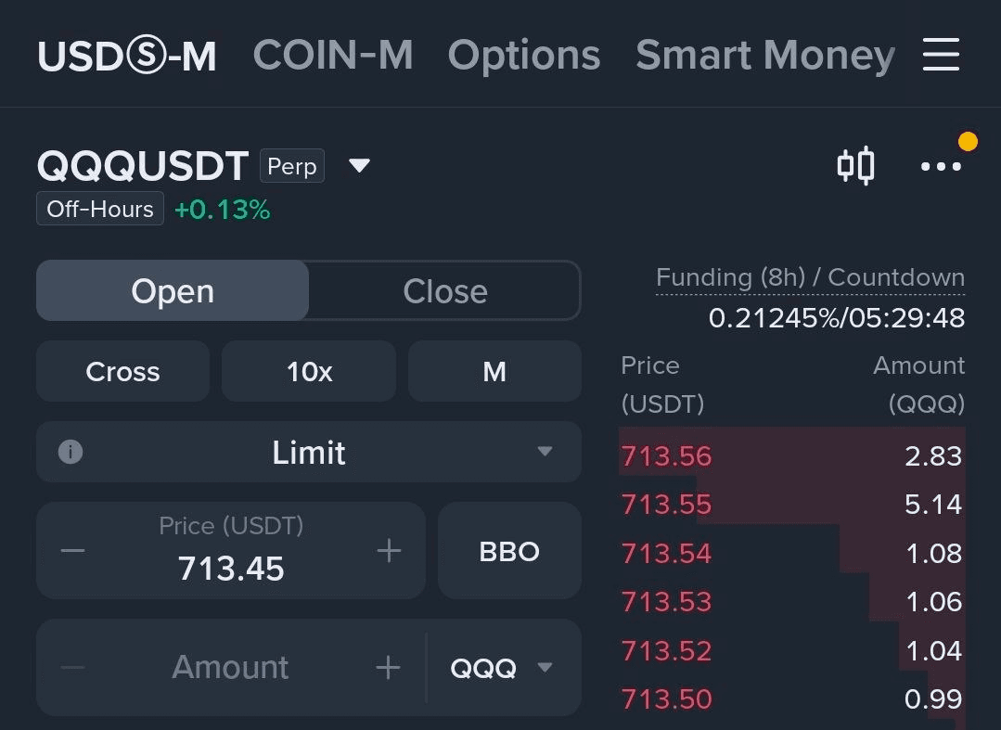
Task: Click the Price (USDT) input field
Action: (x=231, y=551)
